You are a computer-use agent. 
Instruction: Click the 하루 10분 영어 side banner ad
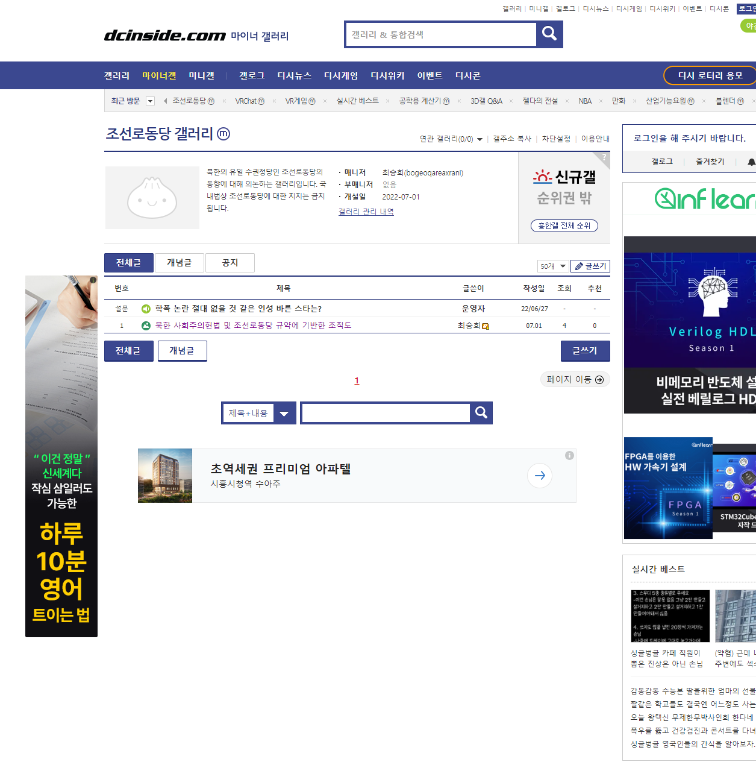[61, 456]
